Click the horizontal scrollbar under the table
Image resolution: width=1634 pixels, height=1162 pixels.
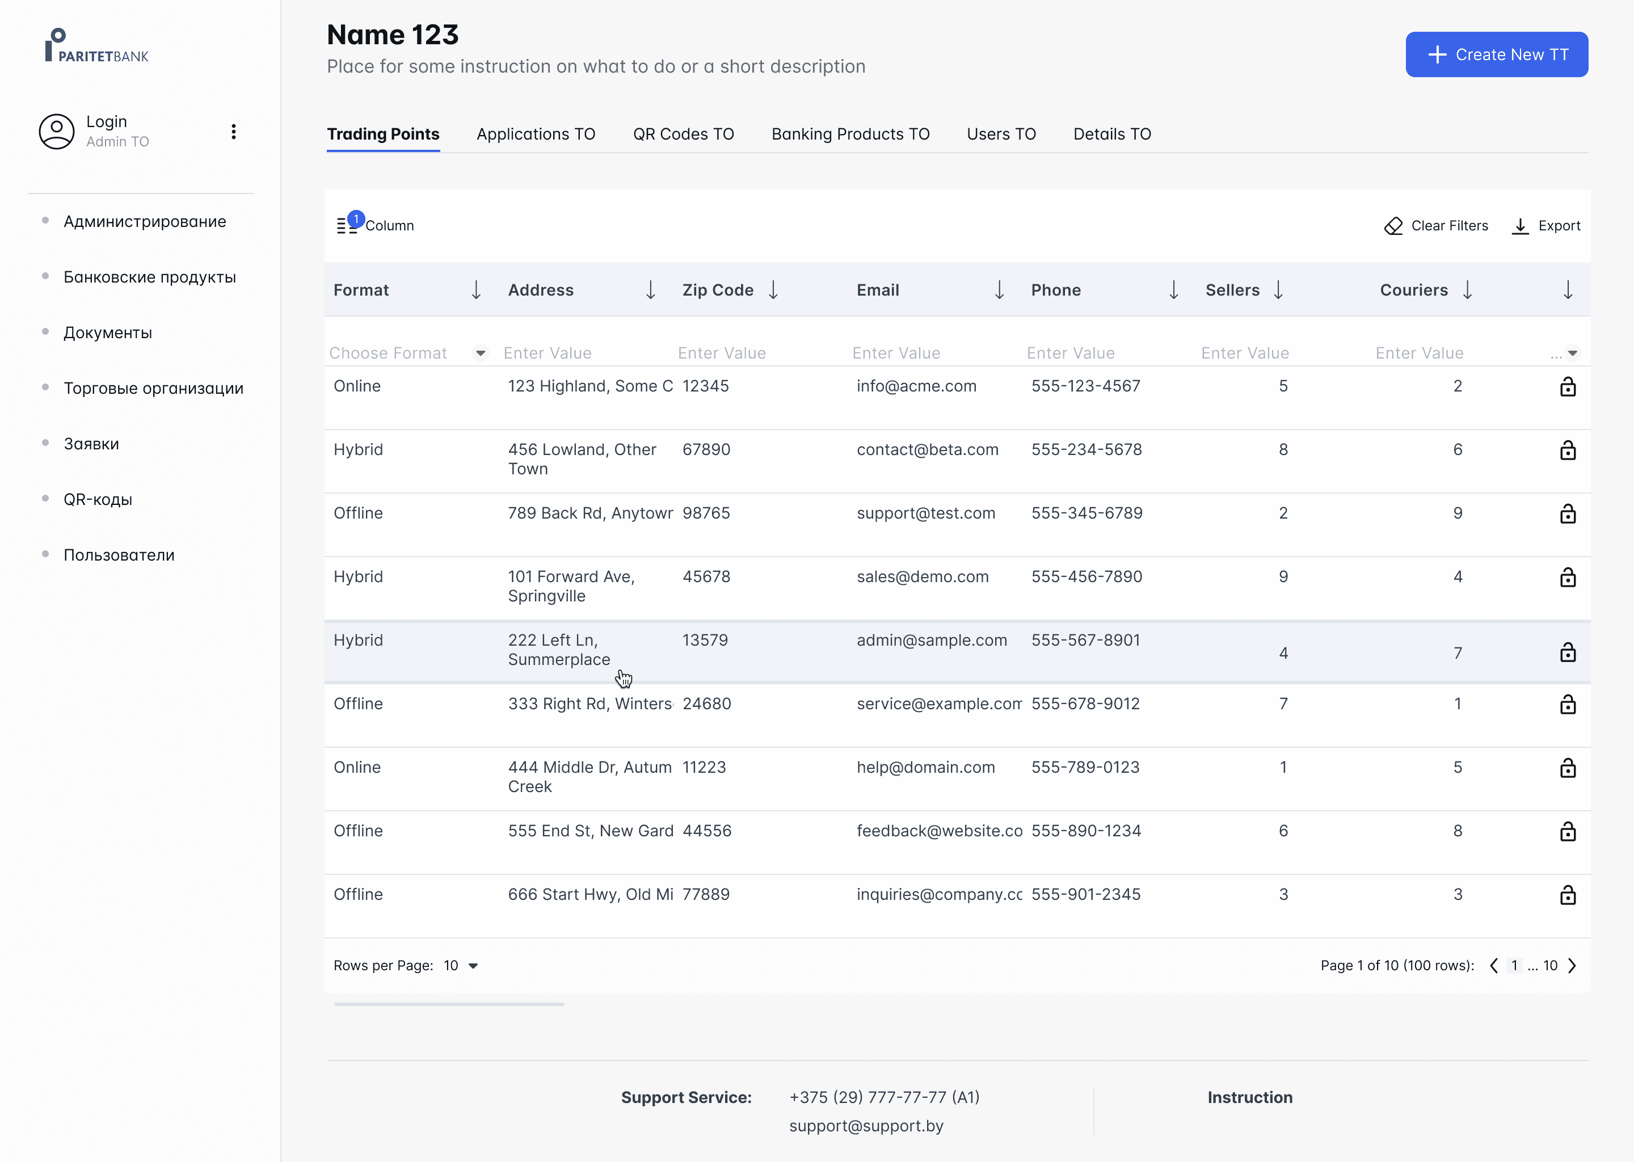pyautogui.click(x=449, y=1005)
